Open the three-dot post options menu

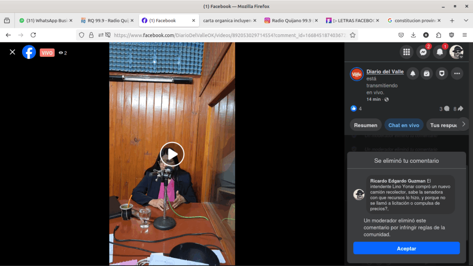[457, 74]
